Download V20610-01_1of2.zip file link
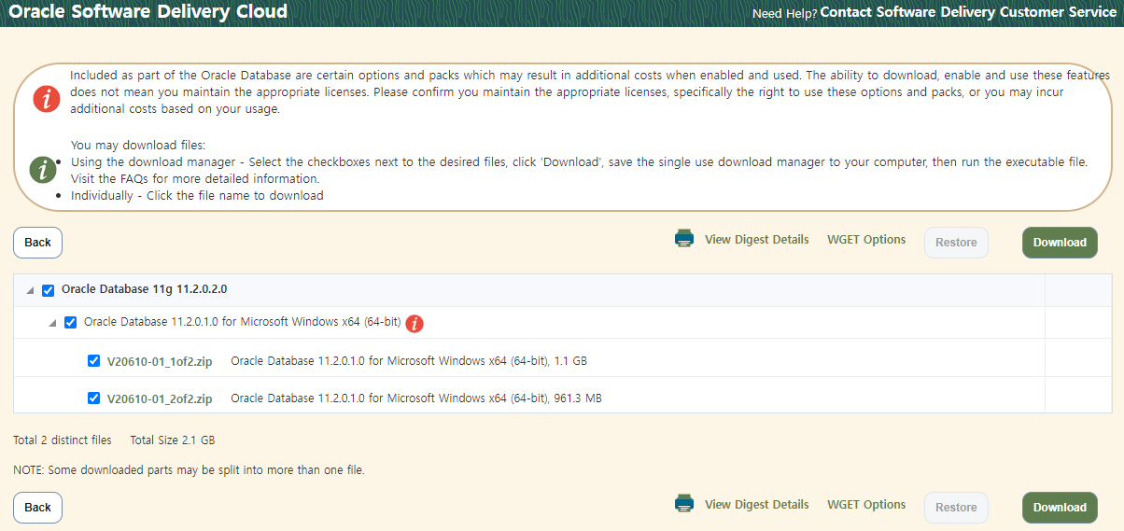The width and height of the screenshot is (1124, 531). coord(160,361)
